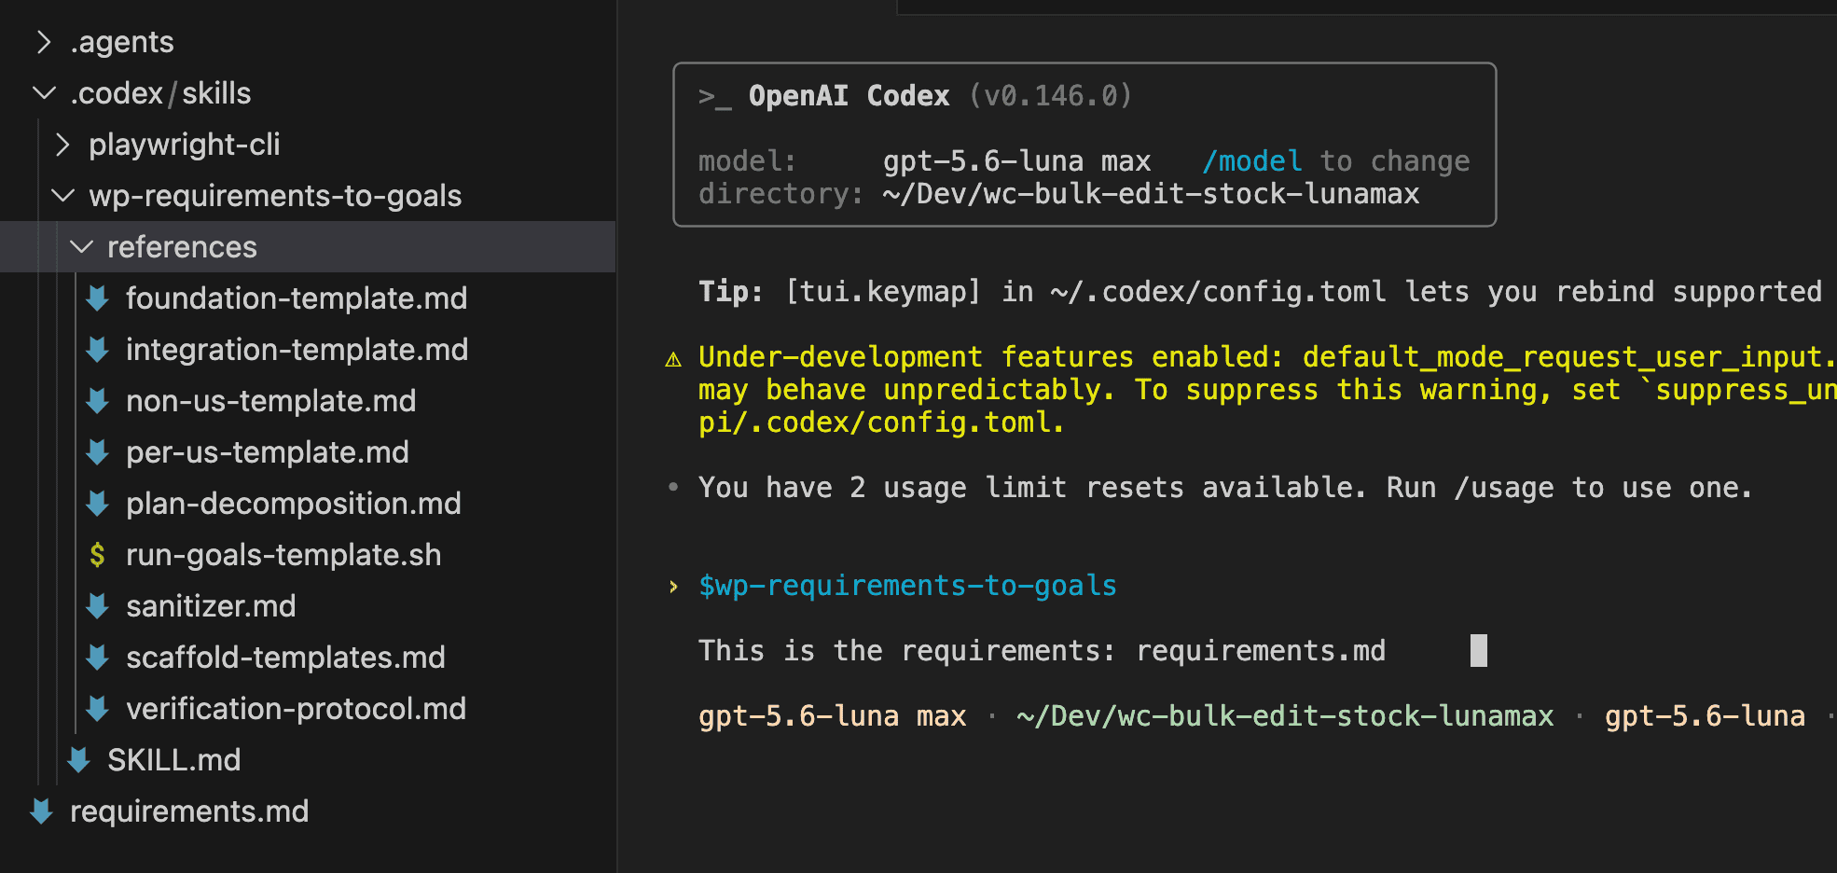Open foundation-template.md file

point(297,298)
